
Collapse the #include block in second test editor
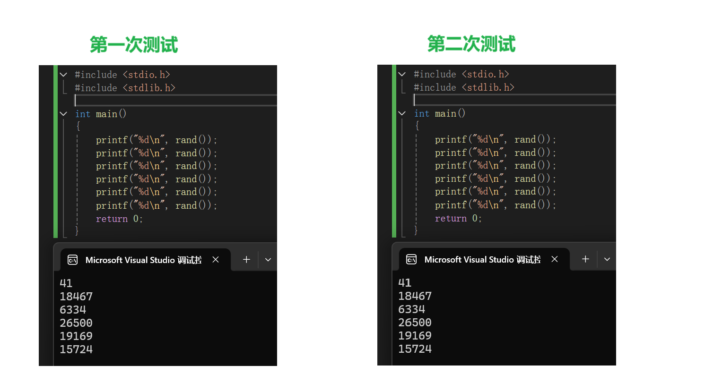402,74
